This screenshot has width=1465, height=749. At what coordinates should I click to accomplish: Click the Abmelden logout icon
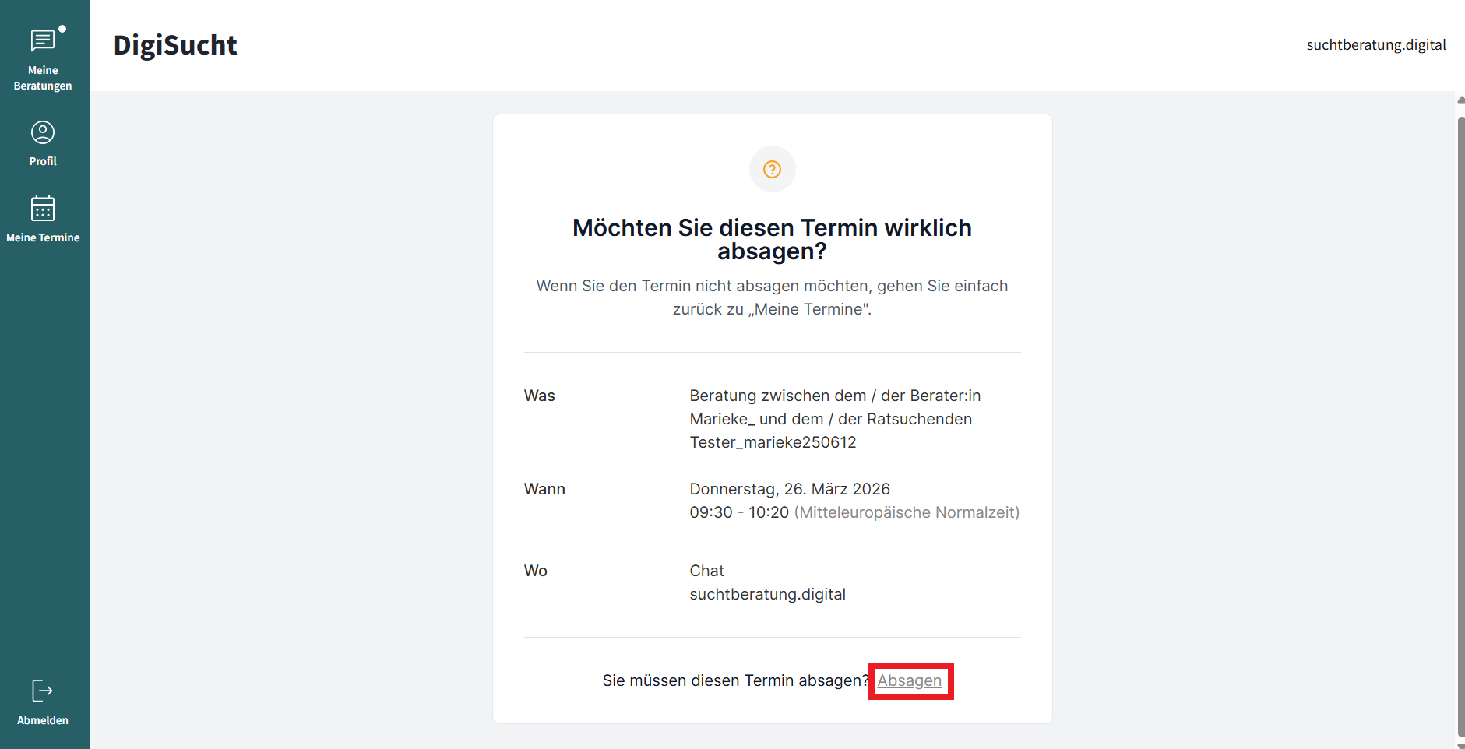click(42, 691)
